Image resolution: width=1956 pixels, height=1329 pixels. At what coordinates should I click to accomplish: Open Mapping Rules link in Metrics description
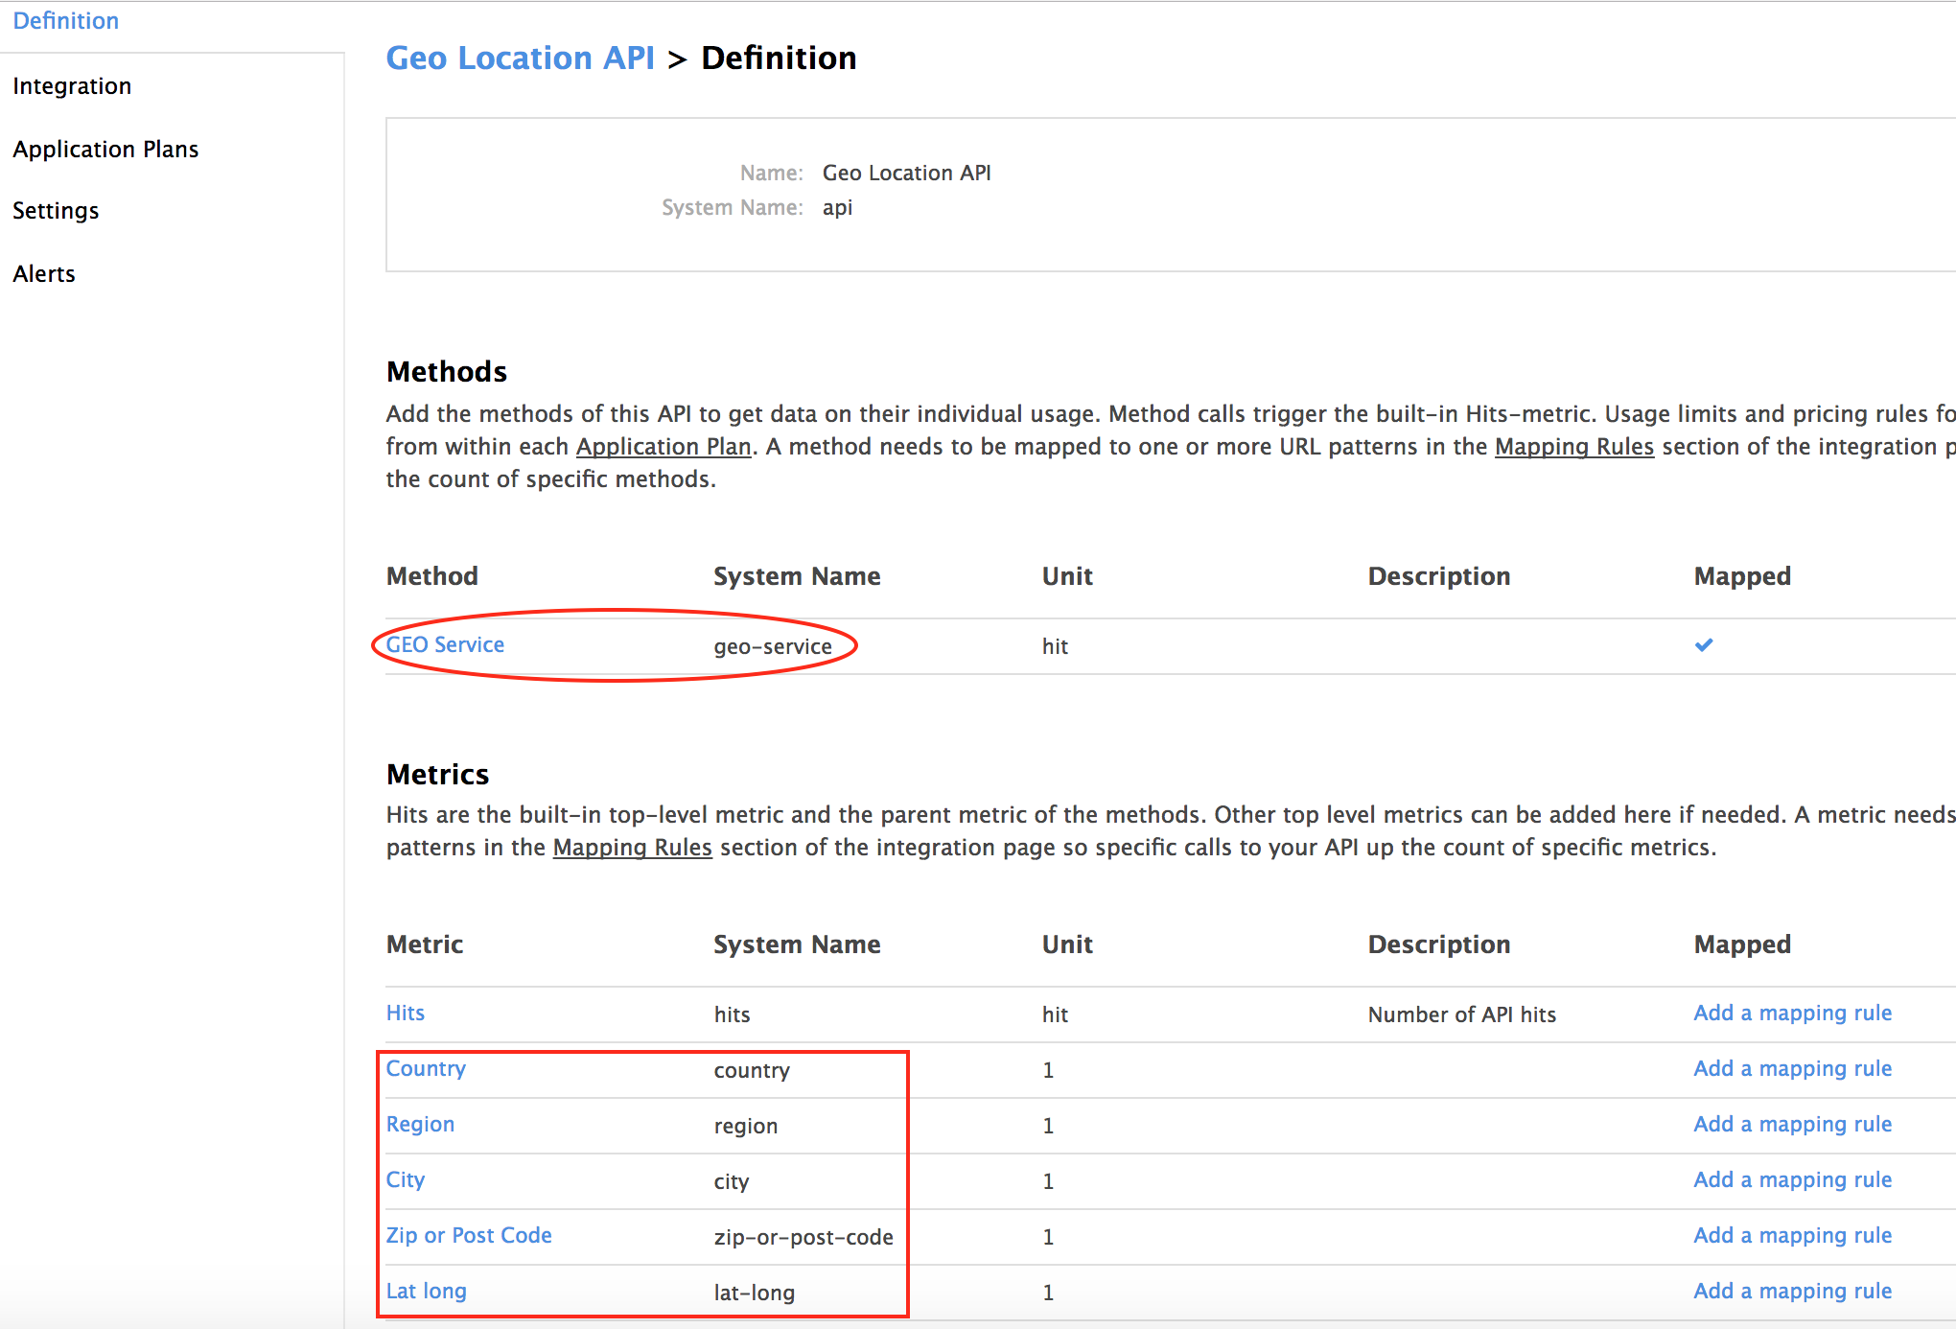click(x=632, y=848)
